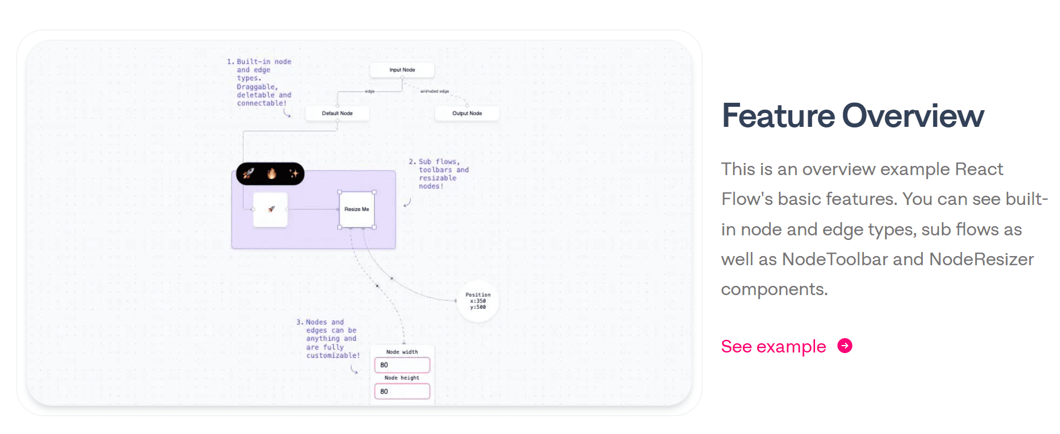Click the Output Node
The image size is (1060, 434).
(467, 113)
